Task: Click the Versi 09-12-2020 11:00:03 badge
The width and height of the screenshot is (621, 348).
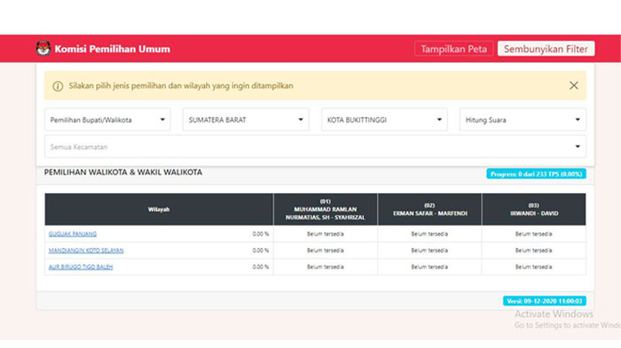Action: 545,301
